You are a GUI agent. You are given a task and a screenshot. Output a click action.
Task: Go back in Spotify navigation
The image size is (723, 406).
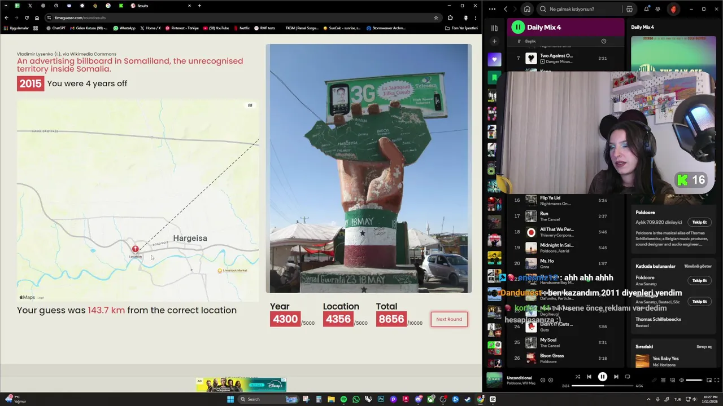(x=506, y=9)
